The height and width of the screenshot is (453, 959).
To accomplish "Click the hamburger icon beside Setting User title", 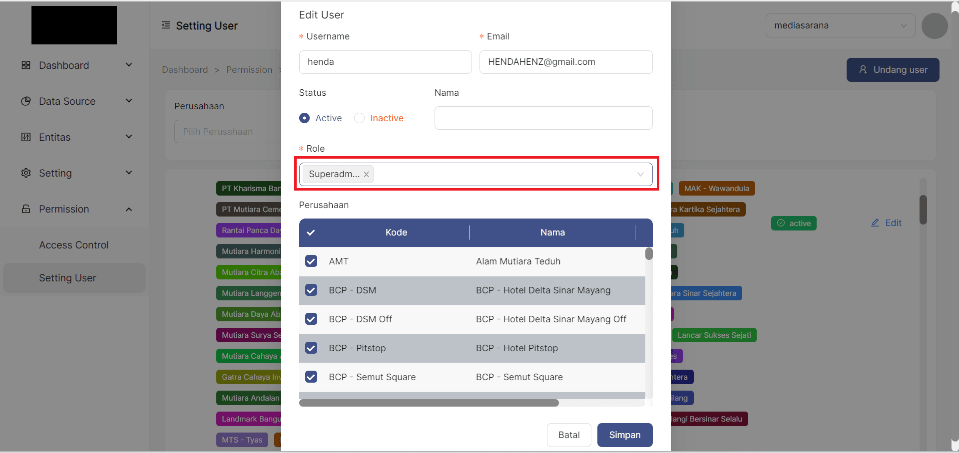I will pyautogui.click(x=165, y=25).
